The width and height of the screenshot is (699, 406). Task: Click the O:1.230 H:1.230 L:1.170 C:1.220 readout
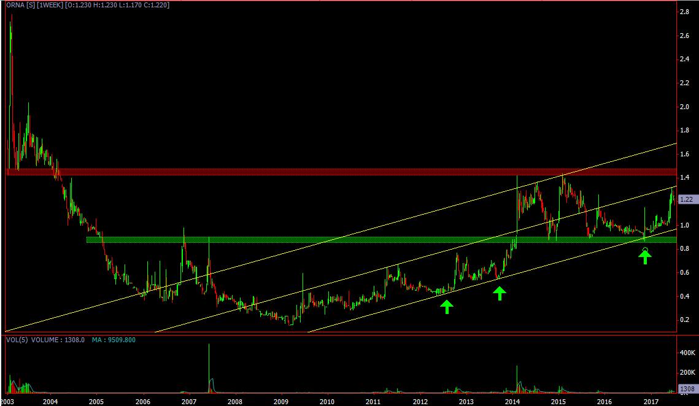(117, 6)
